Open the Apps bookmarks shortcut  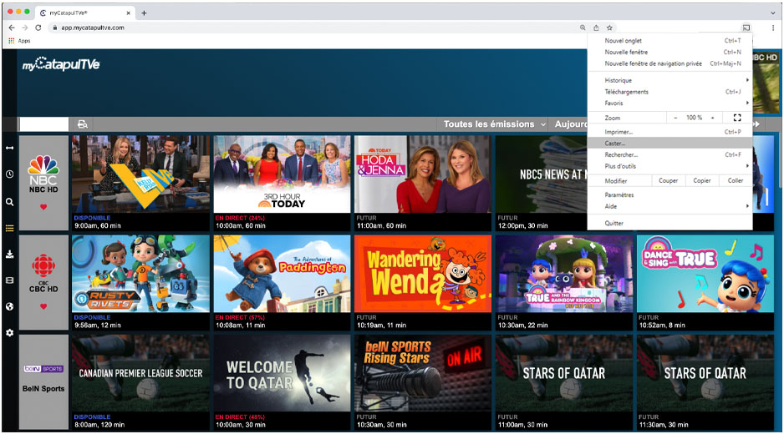pyautogui.click(x=19, y=41)
